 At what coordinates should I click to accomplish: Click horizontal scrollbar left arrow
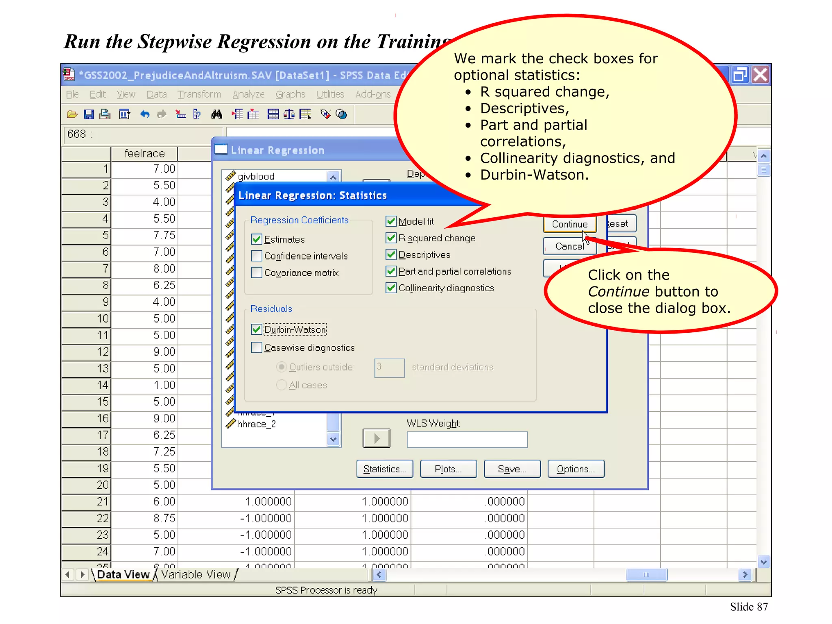tap(379, 575)
